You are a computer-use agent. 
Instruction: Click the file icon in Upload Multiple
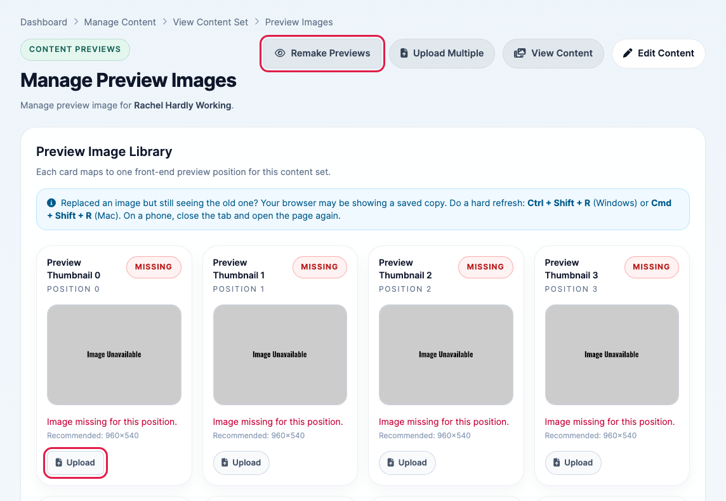[x=404, y=53]
